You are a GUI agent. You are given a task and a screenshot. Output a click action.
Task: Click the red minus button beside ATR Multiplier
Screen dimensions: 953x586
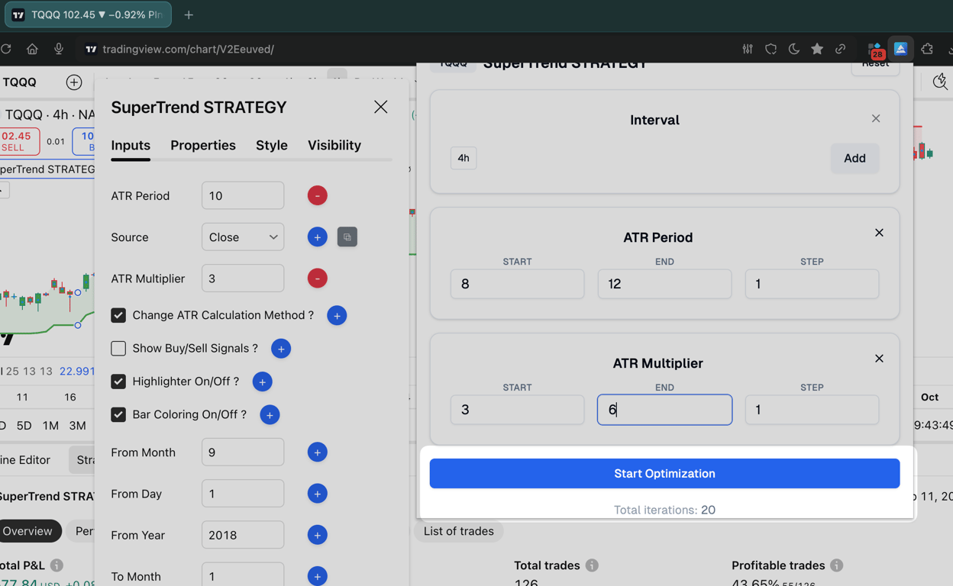tap(317, 279)
